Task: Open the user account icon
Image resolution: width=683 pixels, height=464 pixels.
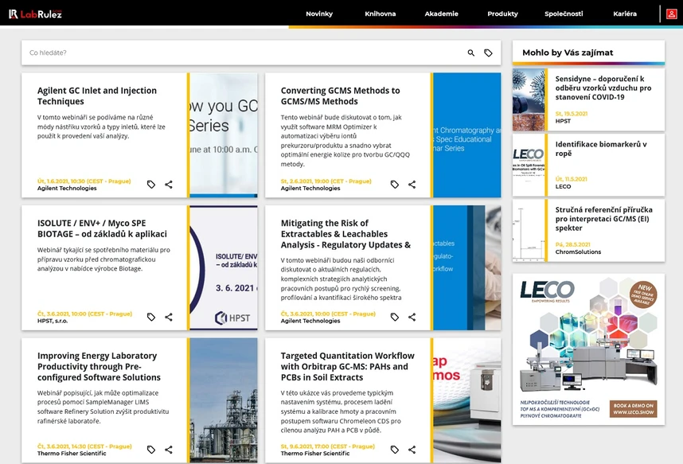Action: point(671,14)
